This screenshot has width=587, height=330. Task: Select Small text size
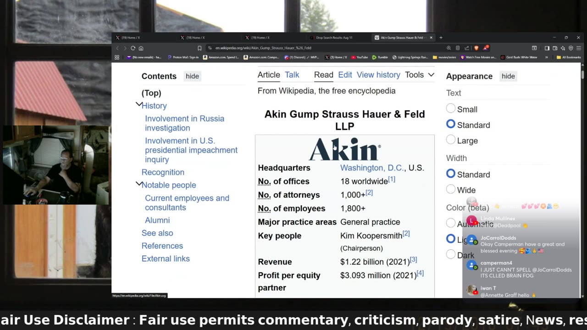coord(451,109)
